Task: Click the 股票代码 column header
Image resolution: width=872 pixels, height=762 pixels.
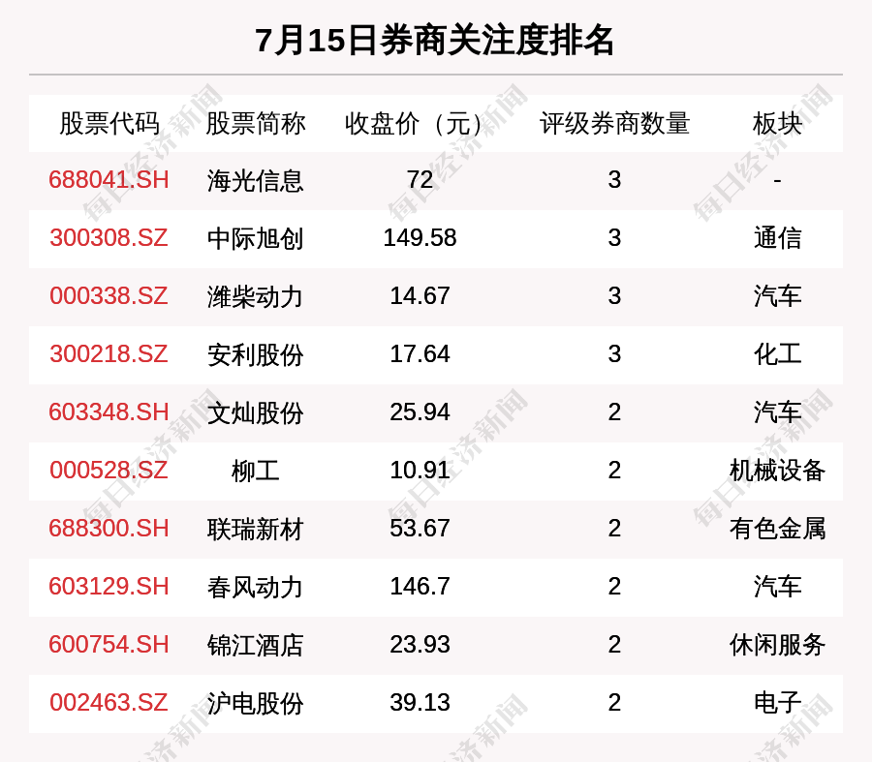Action: (x=109, y=123)
